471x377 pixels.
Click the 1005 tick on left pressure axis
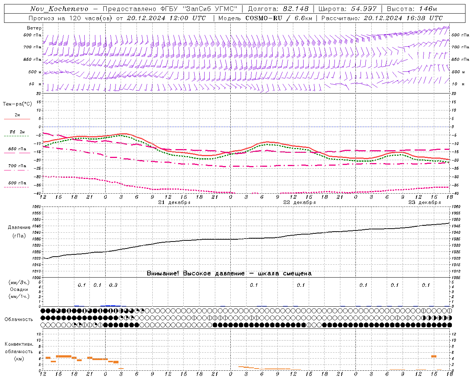tap(37, 278)
